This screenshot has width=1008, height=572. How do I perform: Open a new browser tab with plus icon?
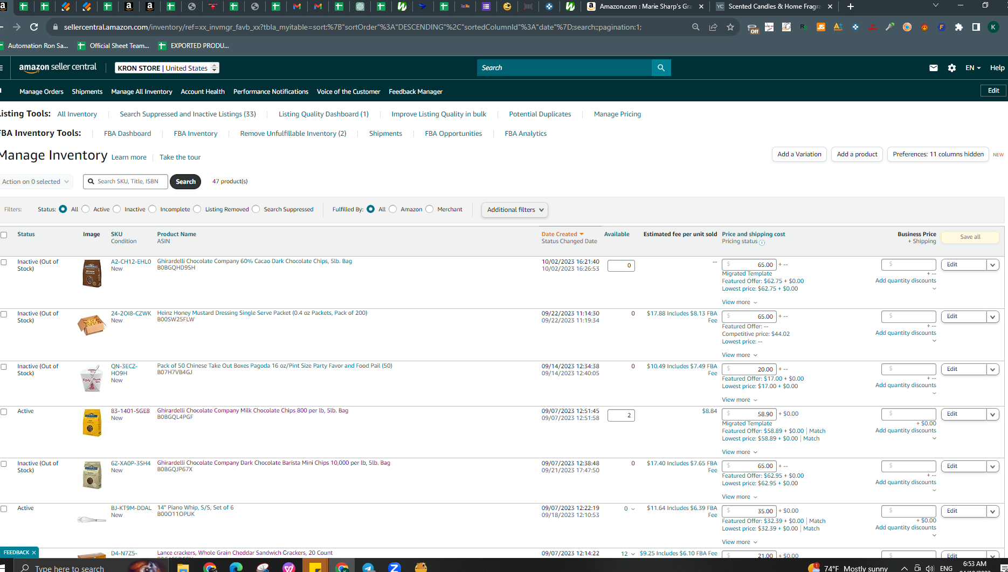[x=851, y=6]
